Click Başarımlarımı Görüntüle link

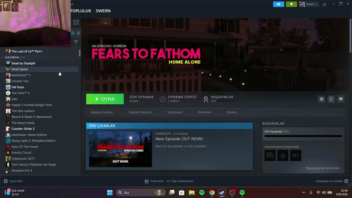323,168
